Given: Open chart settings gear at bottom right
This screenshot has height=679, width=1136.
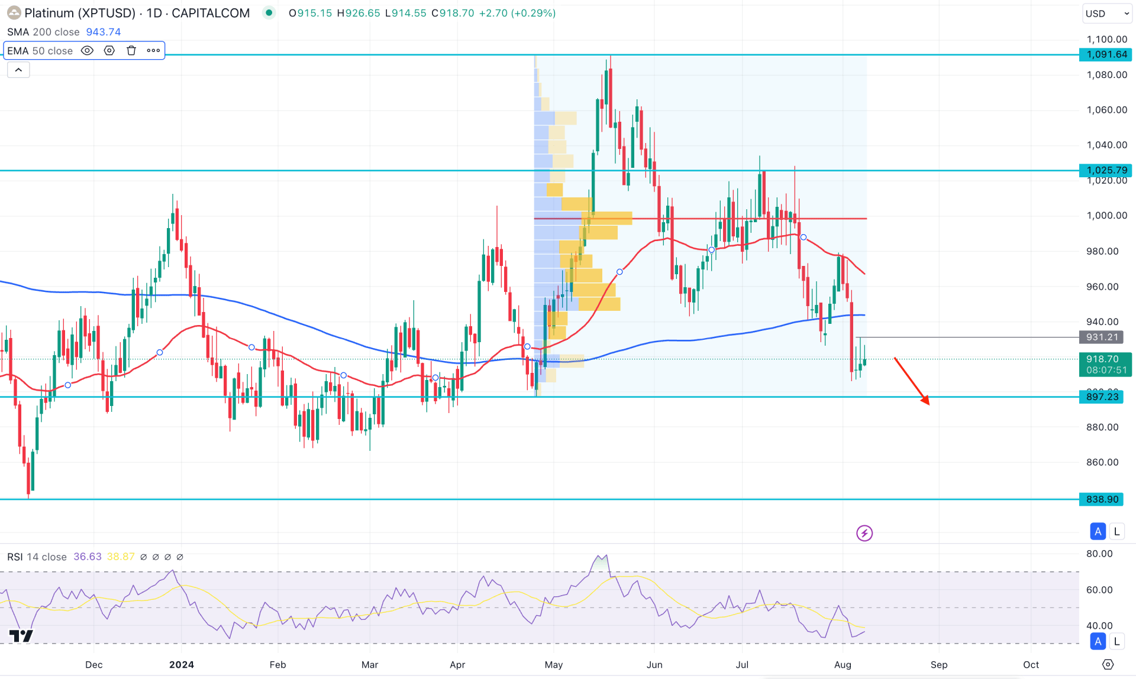Looking at the screenshot, I should pos(1108,665).
